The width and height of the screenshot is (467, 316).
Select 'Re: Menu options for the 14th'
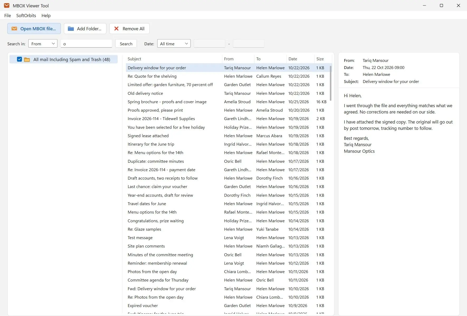227,152
